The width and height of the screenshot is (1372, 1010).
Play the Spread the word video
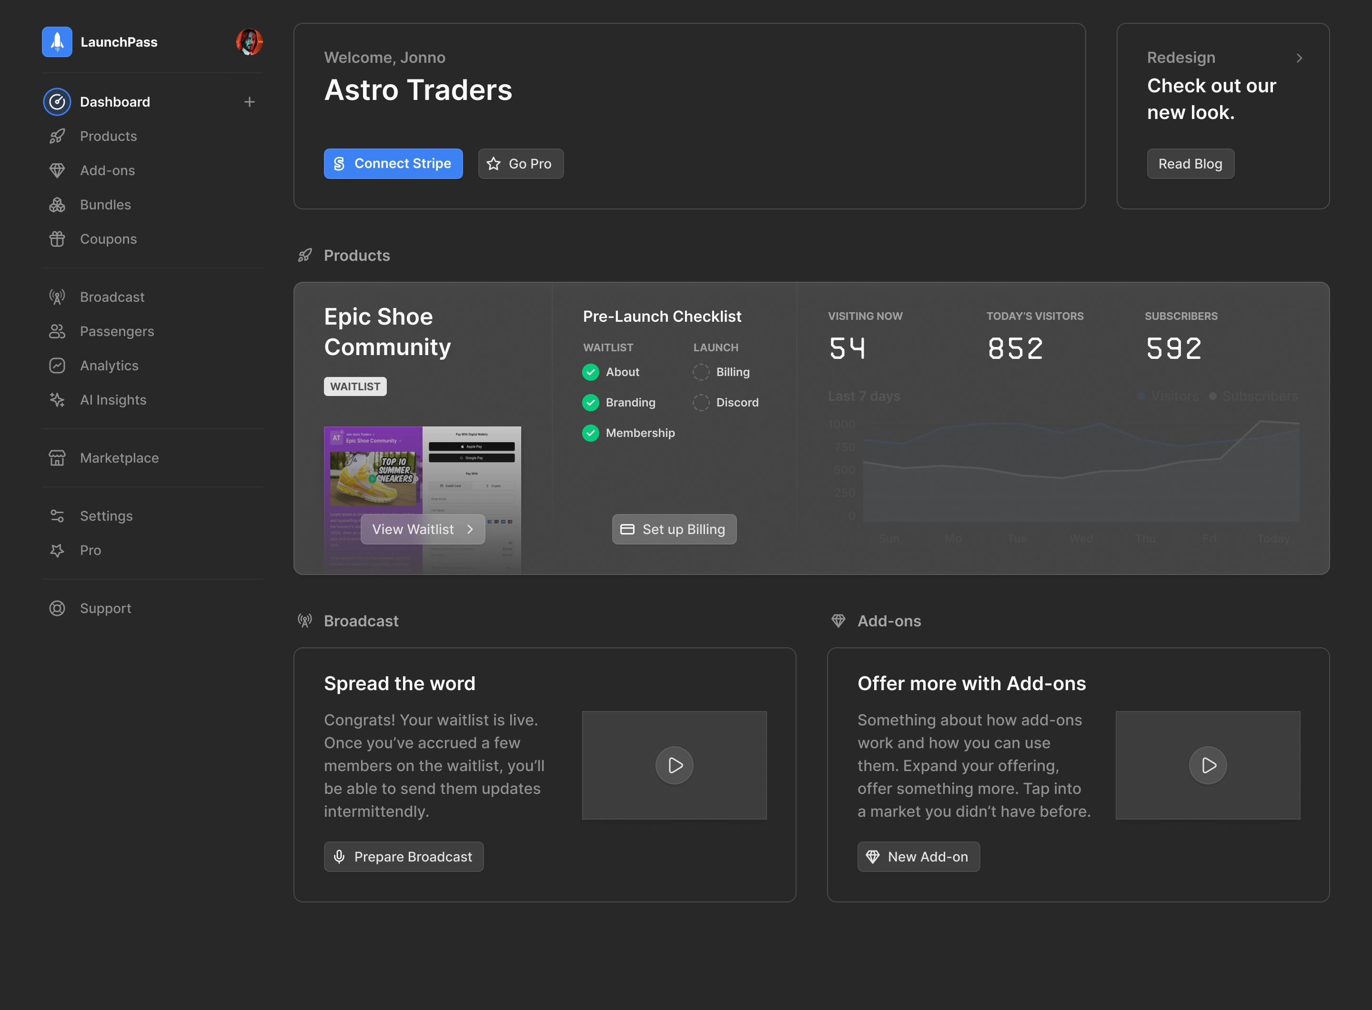pyautogui.click(x=674, y=765)
